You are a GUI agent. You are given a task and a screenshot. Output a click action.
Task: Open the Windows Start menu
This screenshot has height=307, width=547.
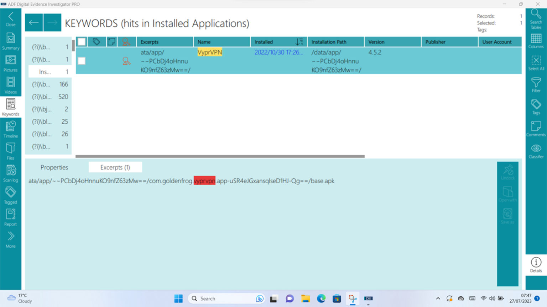click(178, 298)
